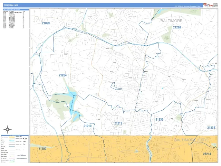The image size is (221, 166).
Task: Click the ZIP Code Index panel header
Action: point(16,10)
